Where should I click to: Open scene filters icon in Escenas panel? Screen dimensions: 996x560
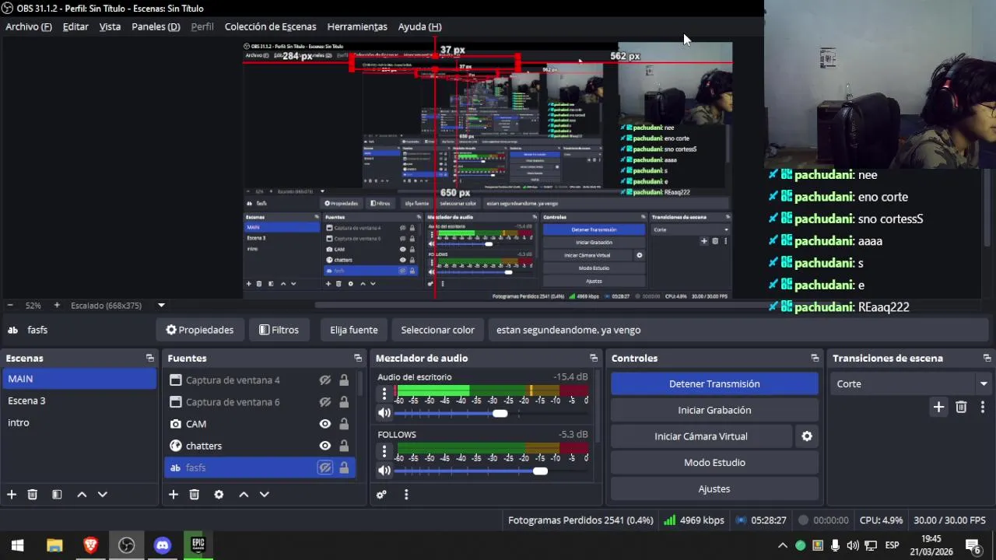click(57, 495)
